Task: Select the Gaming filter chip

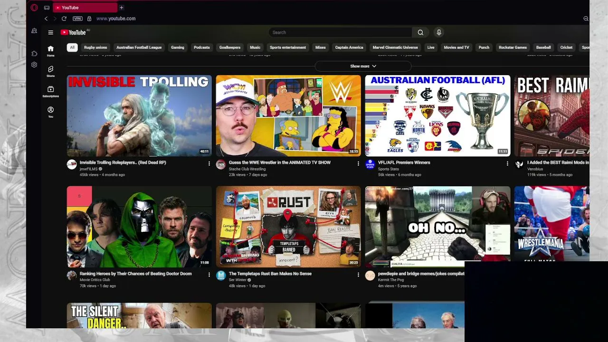Action: [178, 47]
